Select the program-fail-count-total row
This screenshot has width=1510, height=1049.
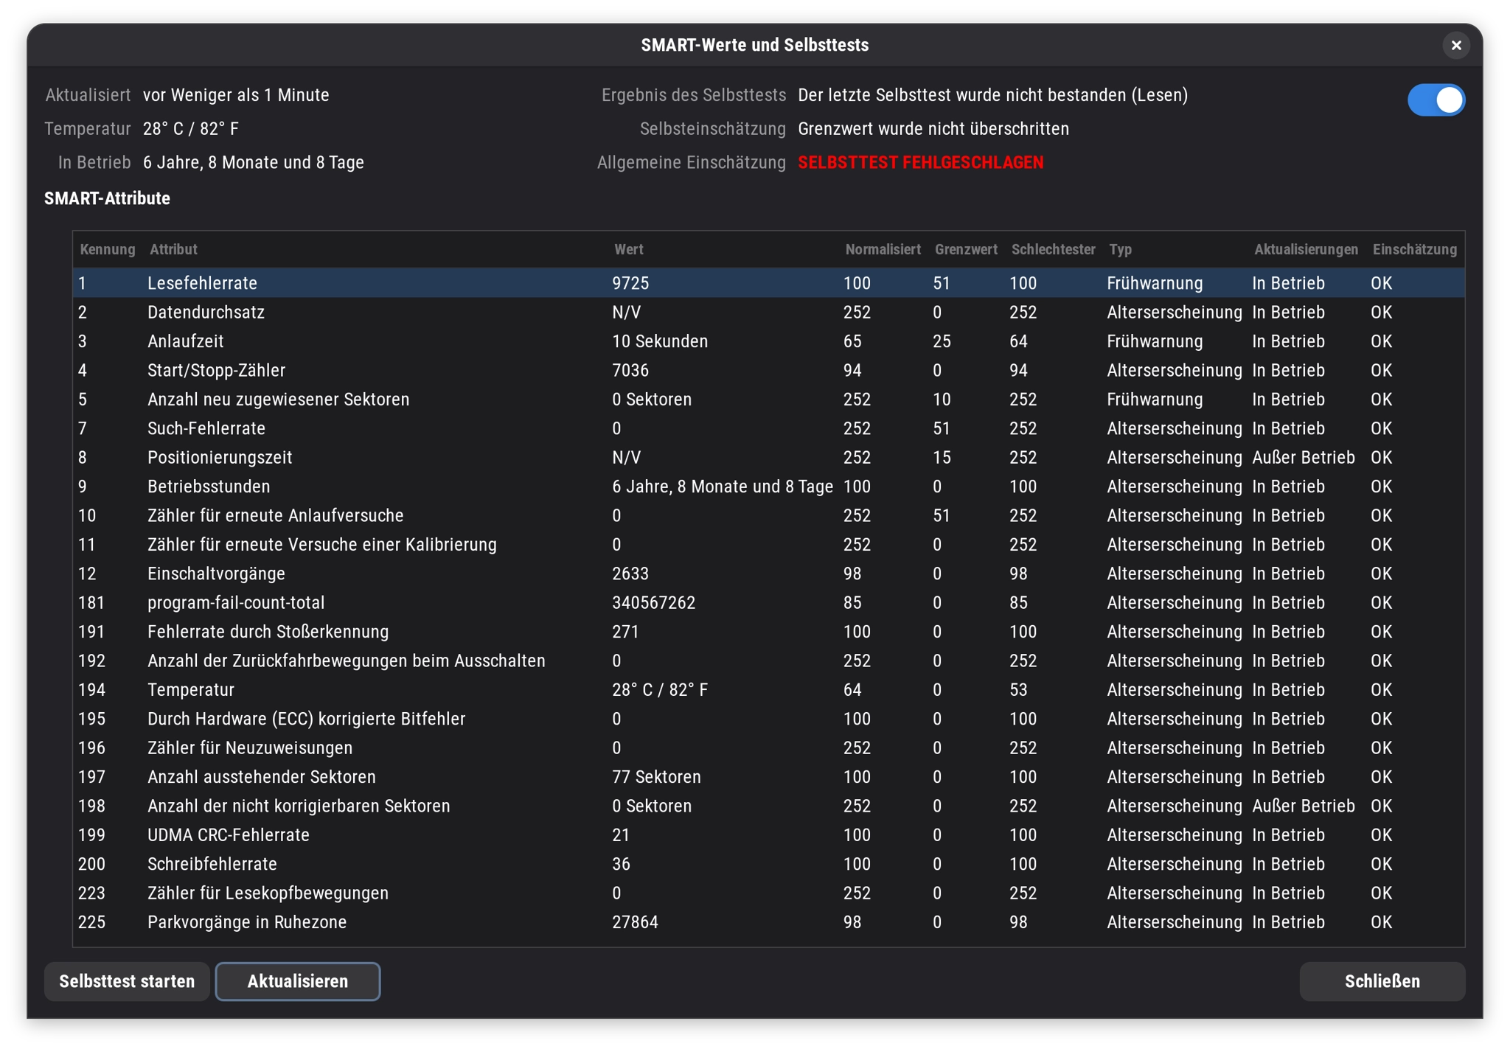click(x=768, y=602)
